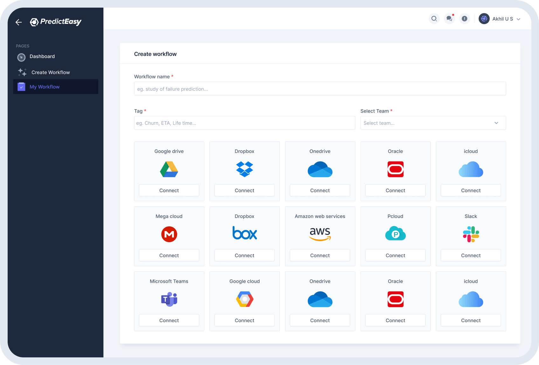Click the Oracle logo in Google drive's row
The height and width of the screenshot is (365, 539).
click(395, 169)
